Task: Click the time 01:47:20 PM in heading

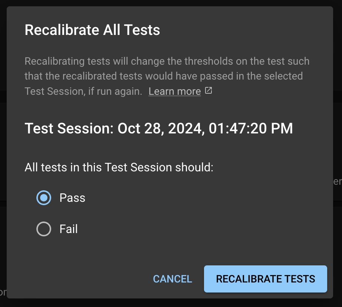Action: coord(250,129)
